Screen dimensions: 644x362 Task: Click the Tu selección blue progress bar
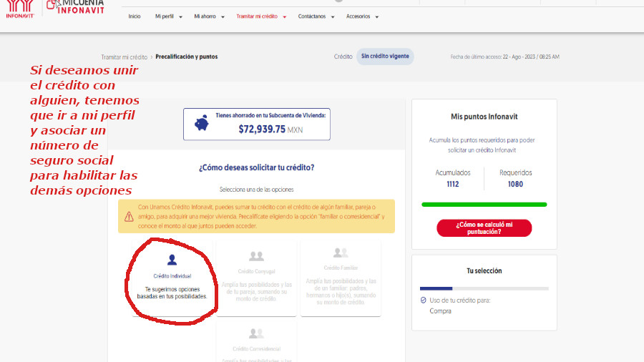[x=436, y=288]
